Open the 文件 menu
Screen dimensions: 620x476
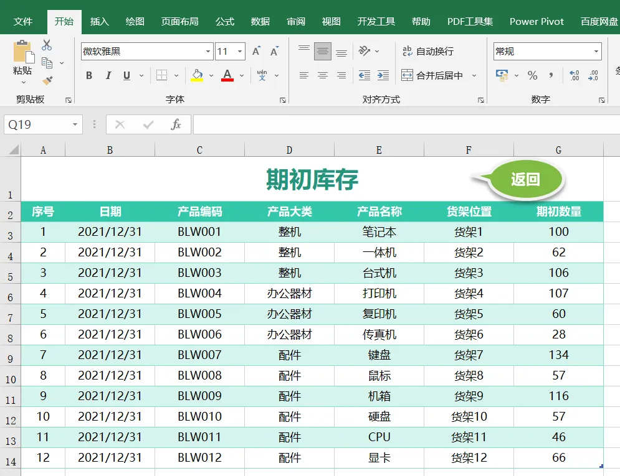tap(23, 22)
